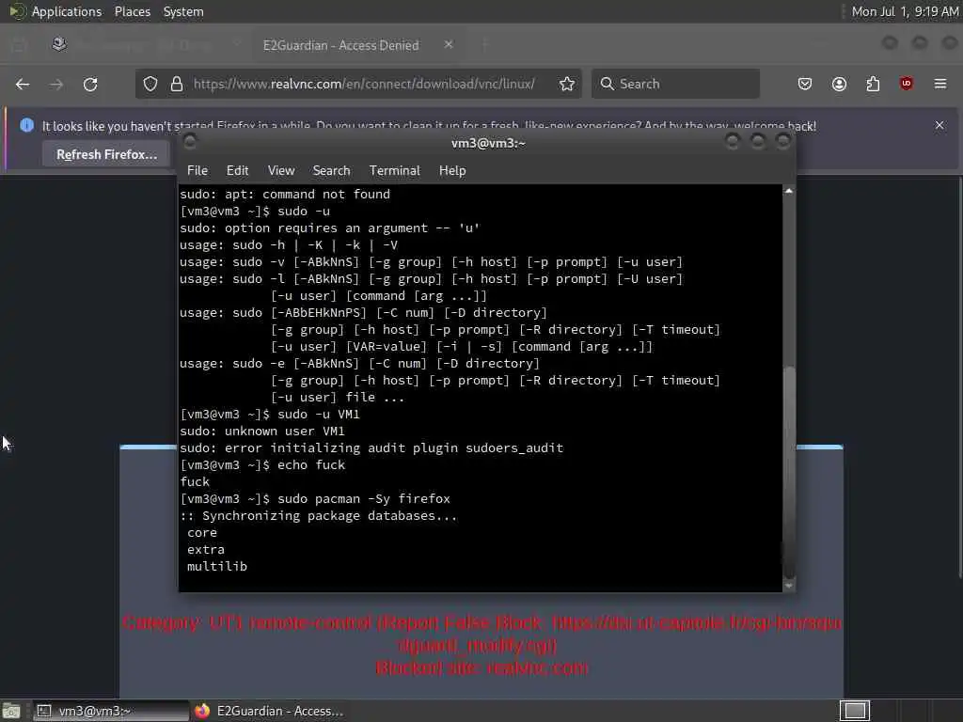Click the uBlock Origin toolbar icon
The height and width of the screenshot is (722, 963).
(907, 84)
